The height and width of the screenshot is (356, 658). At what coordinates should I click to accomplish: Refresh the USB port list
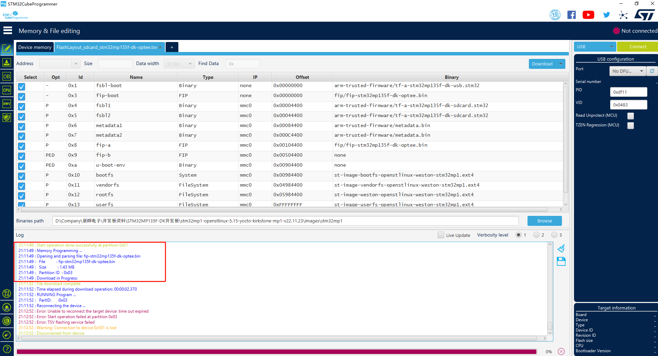(x=652, y=71)
